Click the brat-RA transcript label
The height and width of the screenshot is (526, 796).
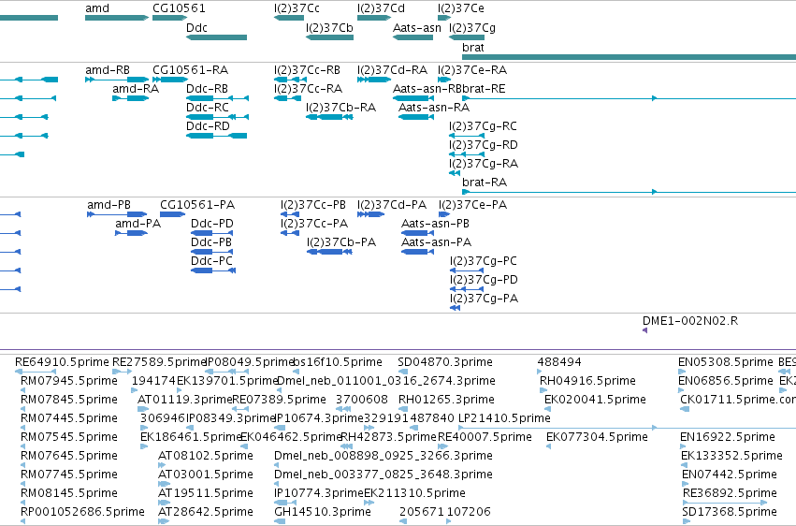(485, 183)
